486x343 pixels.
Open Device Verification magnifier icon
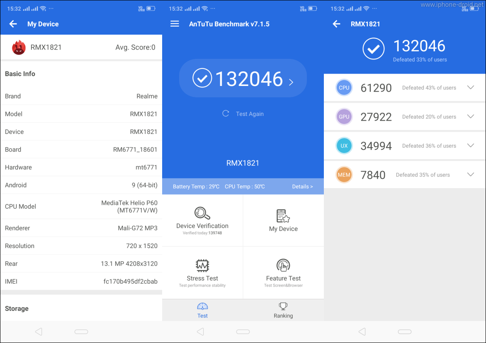tap(202, 213)
